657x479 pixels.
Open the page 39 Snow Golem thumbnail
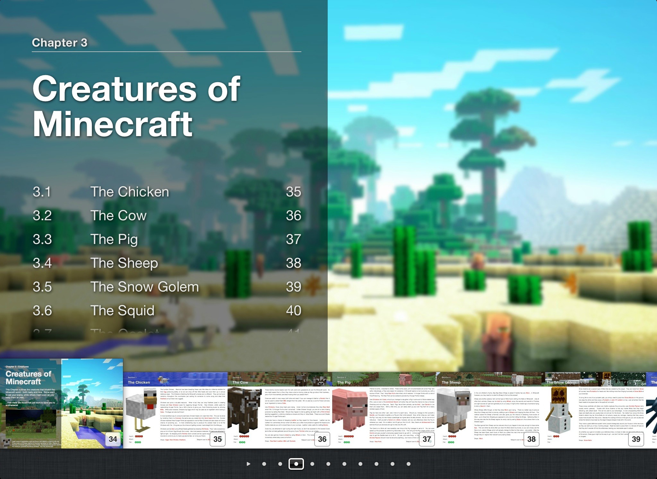tap(594, 410)
